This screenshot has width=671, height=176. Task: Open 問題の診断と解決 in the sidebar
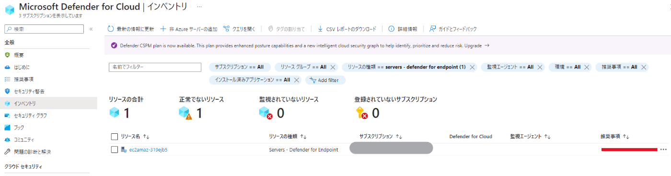(32, 152)
